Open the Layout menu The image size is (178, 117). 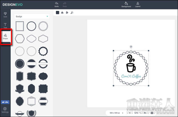pyautogui.click(x=138, y=4)
